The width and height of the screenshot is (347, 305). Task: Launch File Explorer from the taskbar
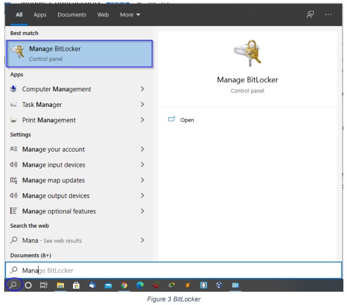pyautogui.click(x=60, y=285)
